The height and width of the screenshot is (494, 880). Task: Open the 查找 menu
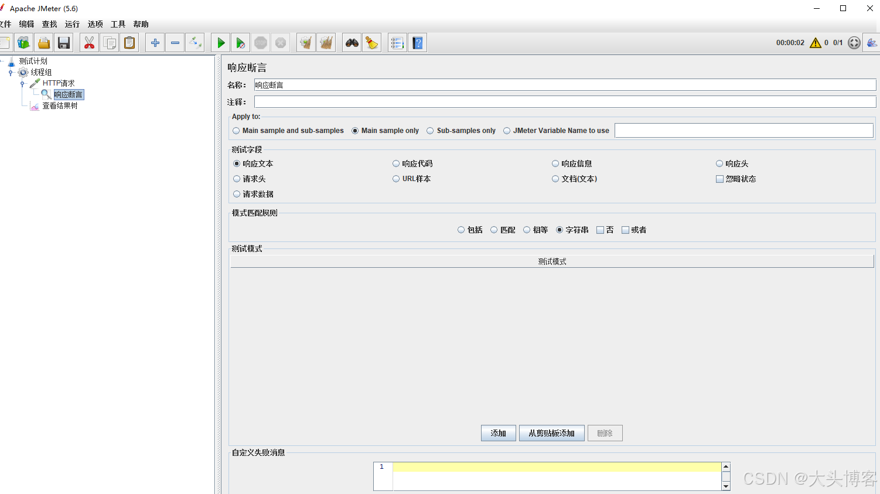tap(49, 24)
